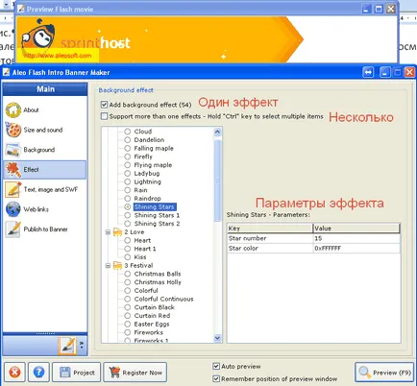The image size is (417, 386).
Task: Select Colorful Continuous effect
Action: pos(163,299)
